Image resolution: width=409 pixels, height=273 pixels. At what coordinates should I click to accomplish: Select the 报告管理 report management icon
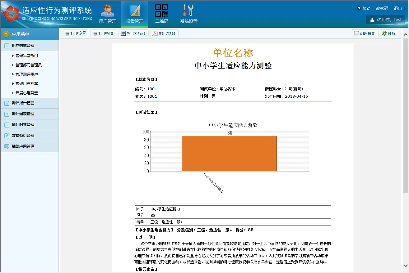tap(135, 10)
